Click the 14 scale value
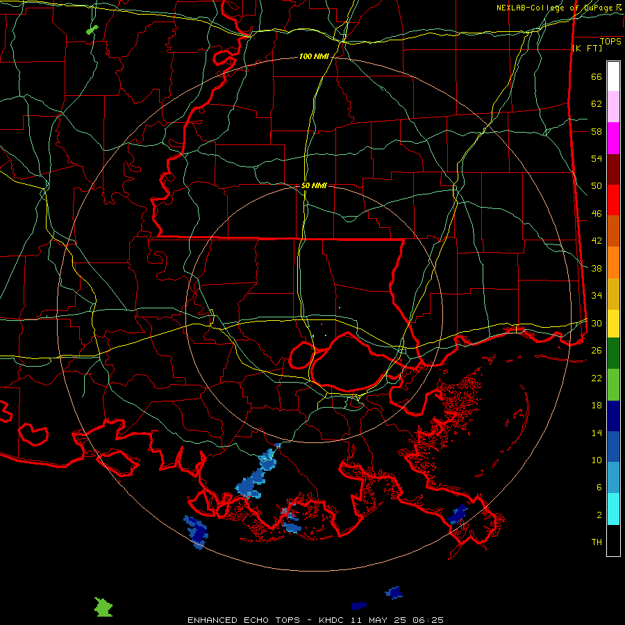The image size is (625, 625). point(597,433)
